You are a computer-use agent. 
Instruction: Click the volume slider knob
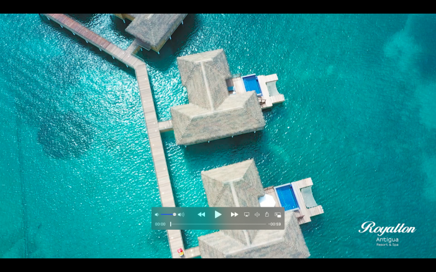point(175,214)
